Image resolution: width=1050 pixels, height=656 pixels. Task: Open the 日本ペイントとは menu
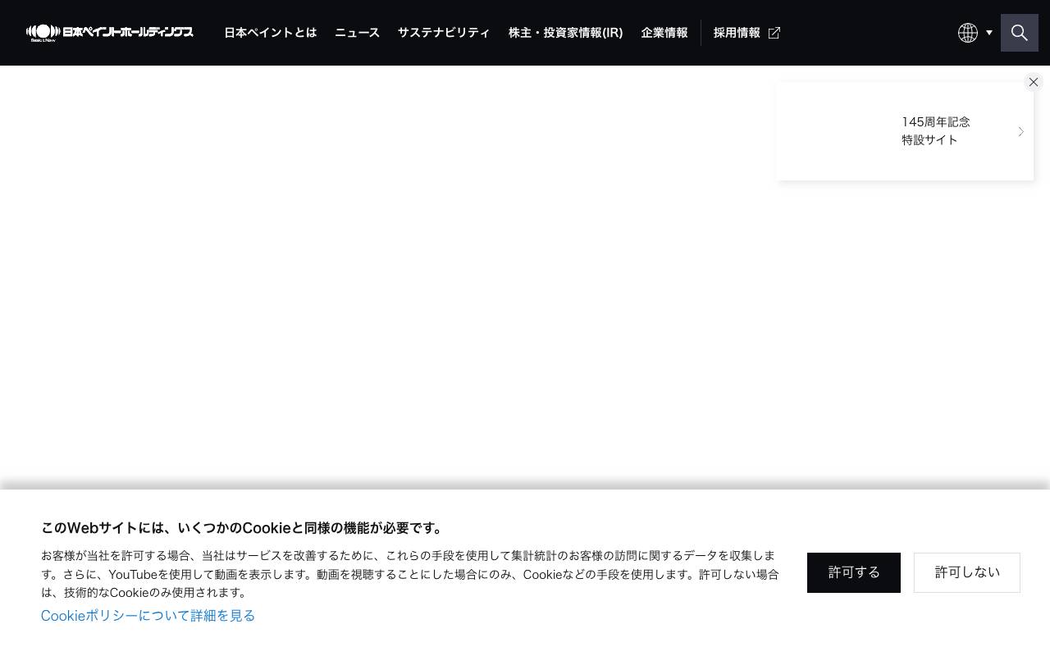(270, 33)
